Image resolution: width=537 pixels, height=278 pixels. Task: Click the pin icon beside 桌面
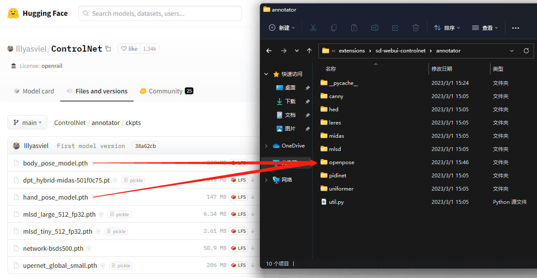(x=307, y=88)
